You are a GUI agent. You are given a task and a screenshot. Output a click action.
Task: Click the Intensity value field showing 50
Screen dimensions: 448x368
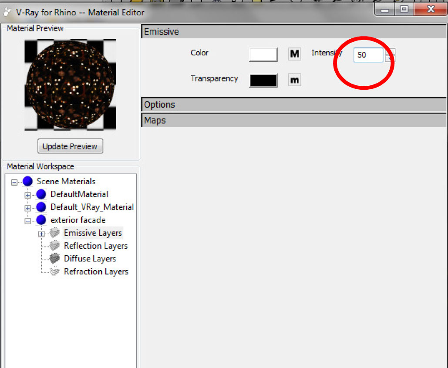(368, 55)
